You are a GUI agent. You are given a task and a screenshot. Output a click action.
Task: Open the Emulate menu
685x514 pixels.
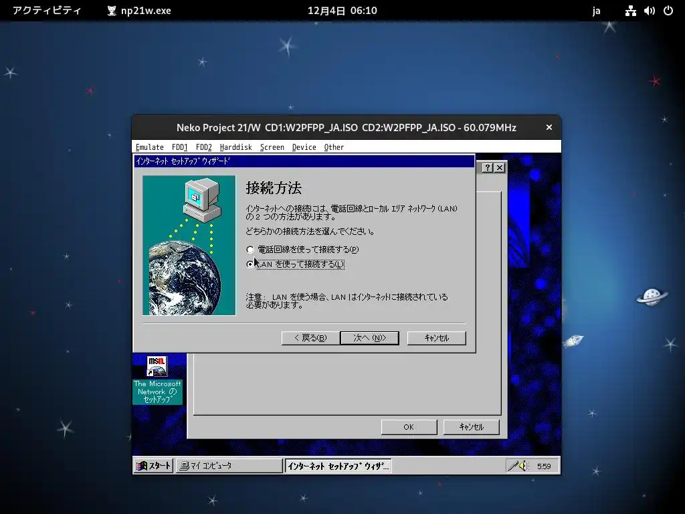[149, 147]
